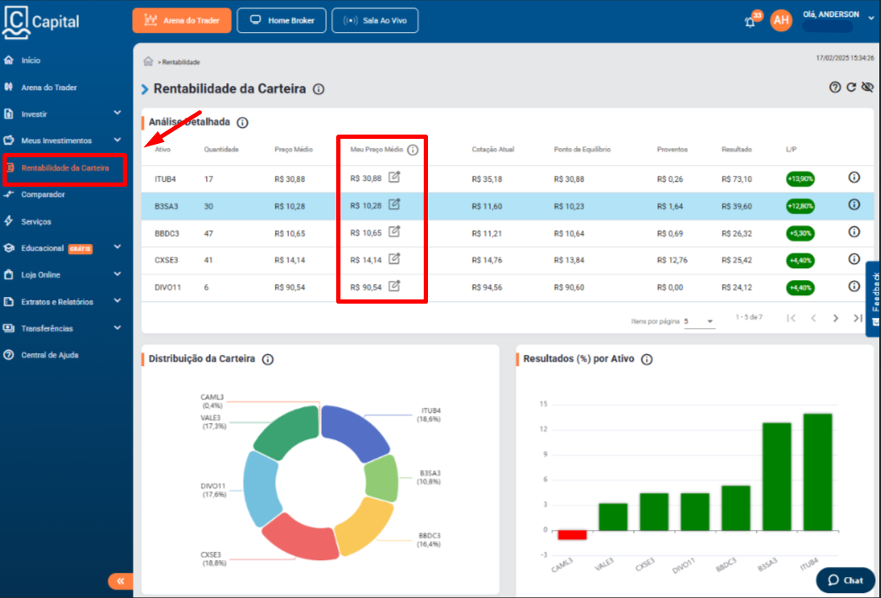Select Rentabilidade da Carteira in sidebar

tap(66, 168)
